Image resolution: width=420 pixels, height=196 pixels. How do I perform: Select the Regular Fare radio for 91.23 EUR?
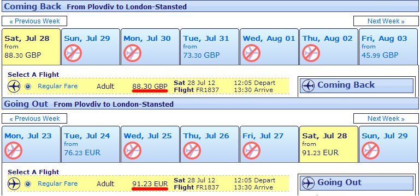[x=28, y=183]
